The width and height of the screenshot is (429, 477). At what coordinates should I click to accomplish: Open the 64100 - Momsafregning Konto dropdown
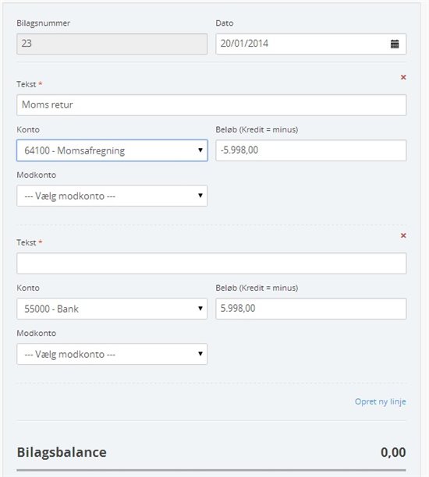(x=112, y=150)
